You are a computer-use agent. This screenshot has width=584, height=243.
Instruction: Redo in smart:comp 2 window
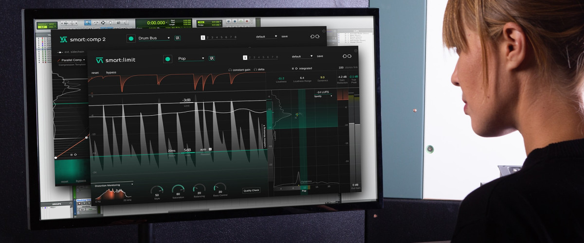pyautogui.click(x=317, y=36)
